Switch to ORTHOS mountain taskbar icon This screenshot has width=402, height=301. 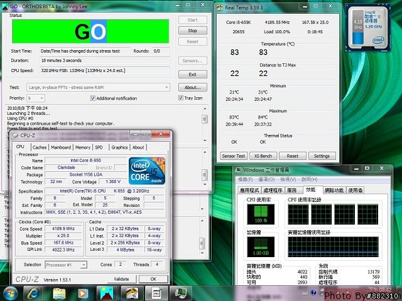pyautogui.click(x=107, y=293)
